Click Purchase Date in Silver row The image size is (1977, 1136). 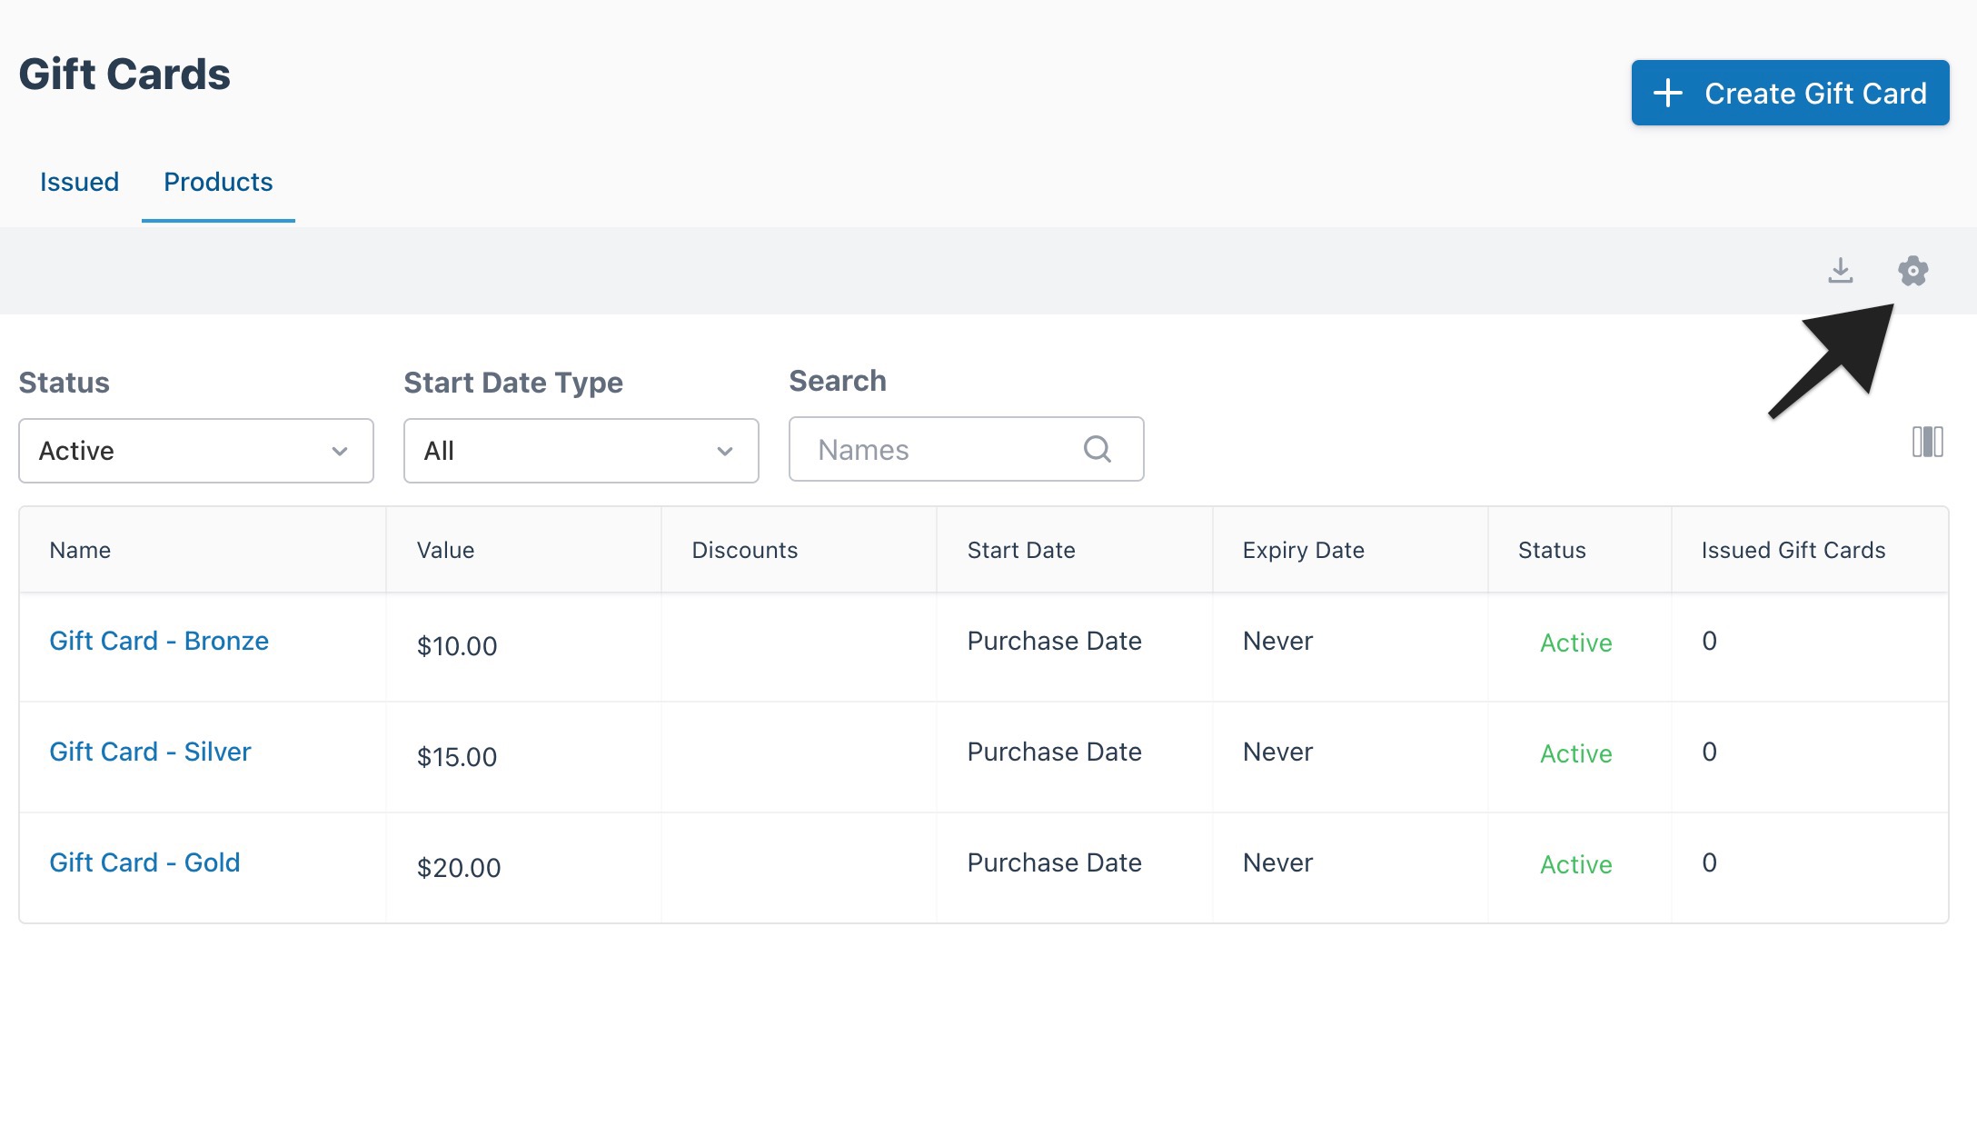click(x=1054, y=752)
